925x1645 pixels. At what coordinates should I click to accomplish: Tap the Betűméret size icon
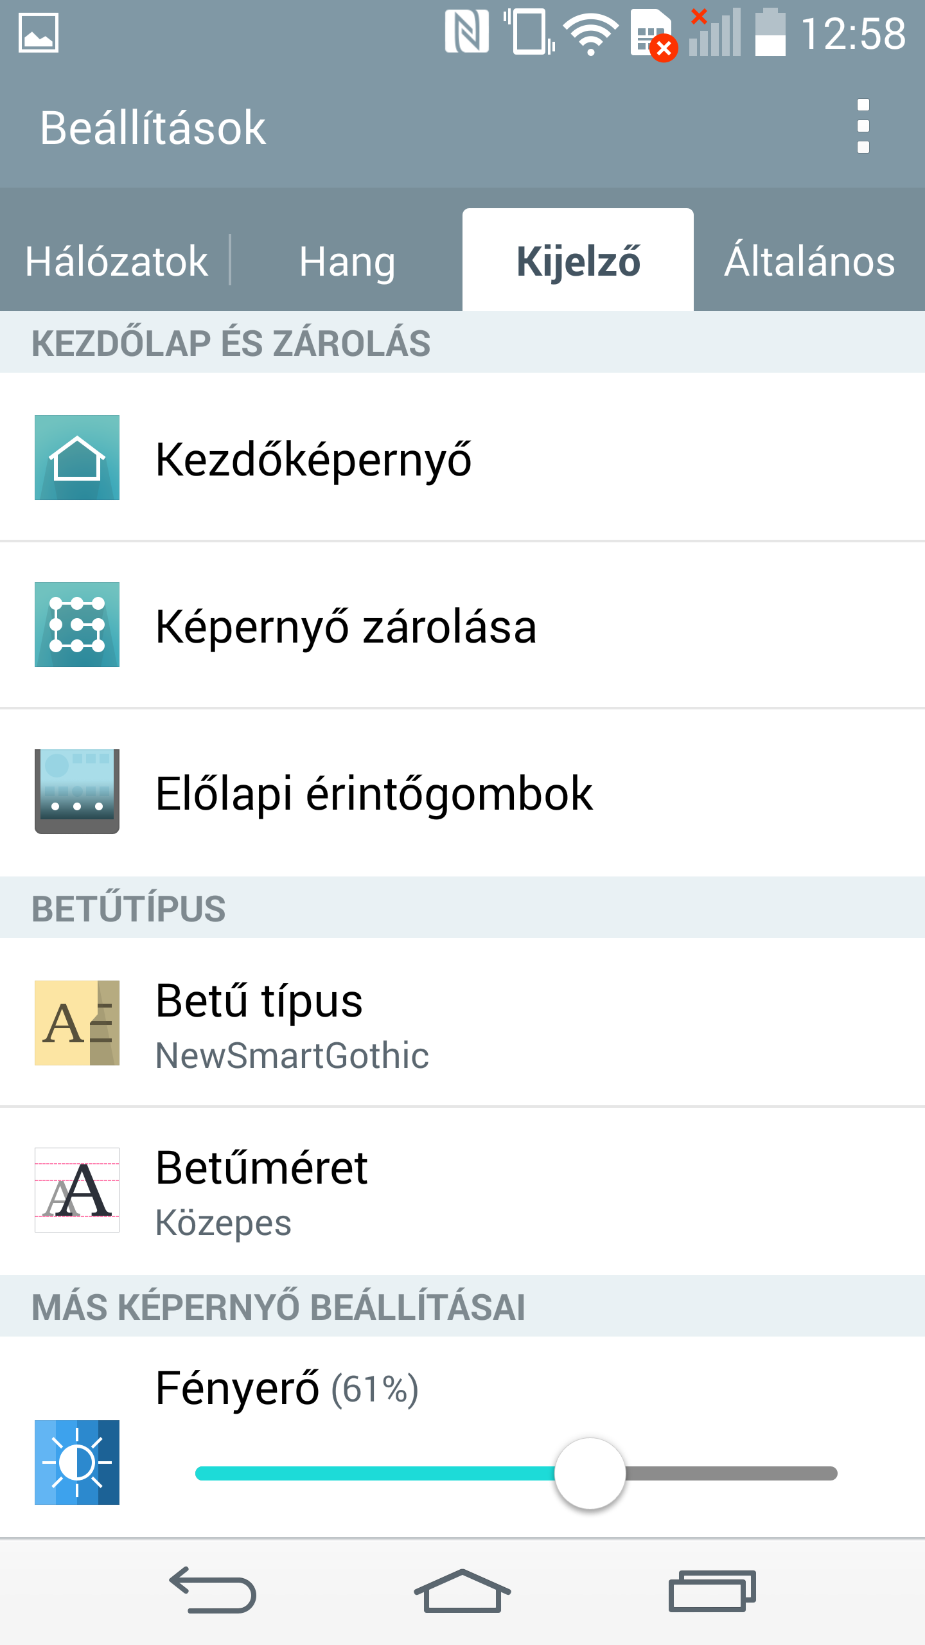click(x=77, y=1190)
